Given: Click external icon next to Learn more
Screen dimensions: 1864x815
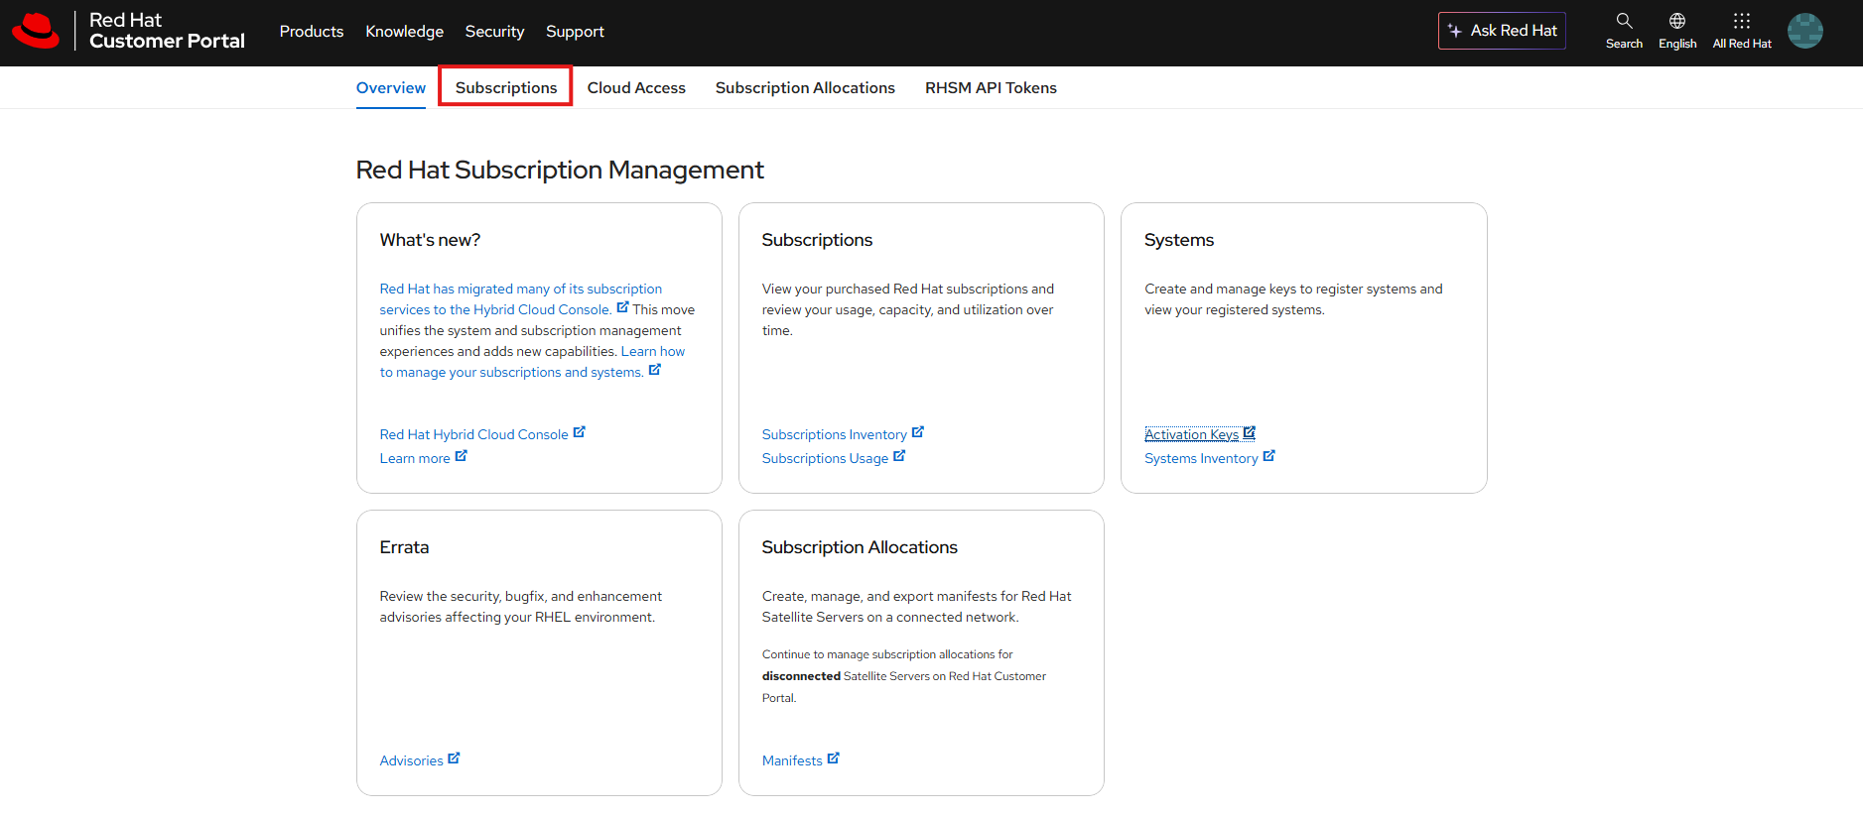Looking at the screenshot, I should pyautogui.click(x=461, y=456).
